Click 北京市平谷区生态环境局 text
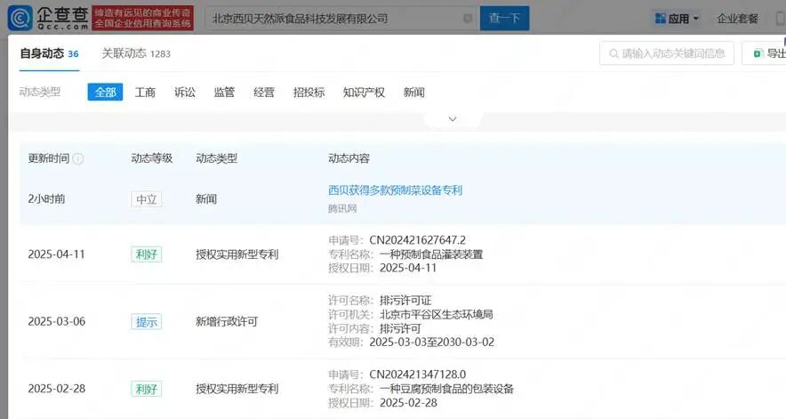This screenshot has height=419, width=786. 436,314
